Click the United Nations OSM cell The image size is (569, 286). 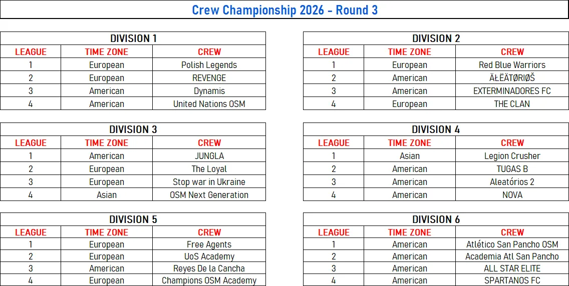pyautogui.click(x=209, y=104)
